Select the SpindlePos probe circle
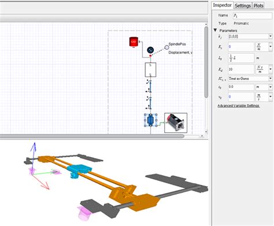Screen dimensions: 274x226 pos(166,47)
